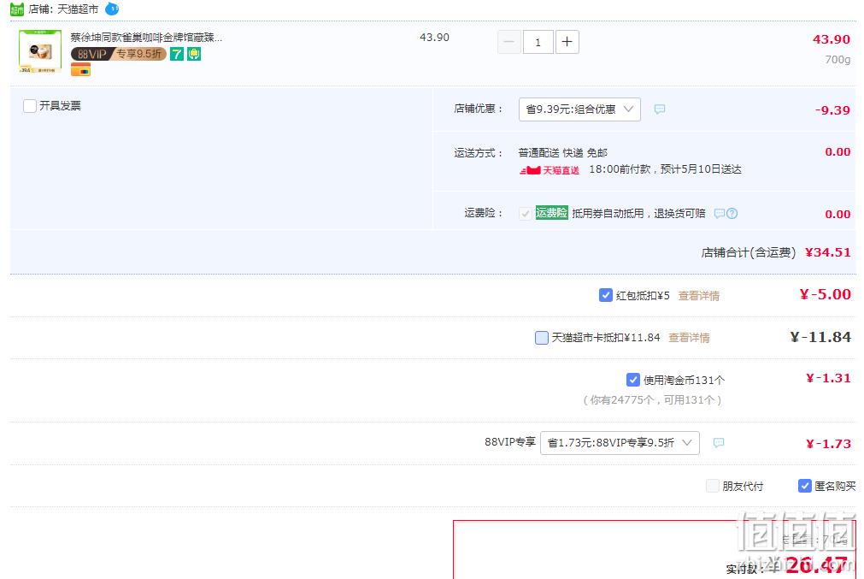864x579 pixels.
Task: Uncheck 使用淘金币131个 checkbox
Action: (633, 380)
